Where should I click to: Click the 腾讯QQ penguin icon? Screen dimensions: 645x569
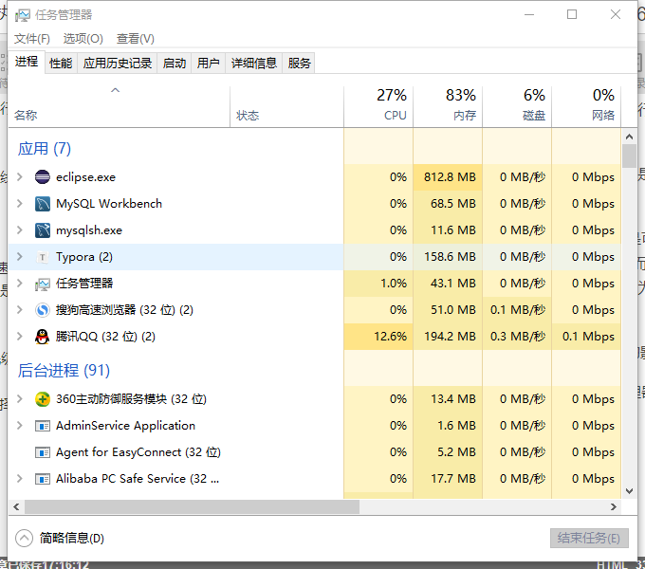click(43, 337)
